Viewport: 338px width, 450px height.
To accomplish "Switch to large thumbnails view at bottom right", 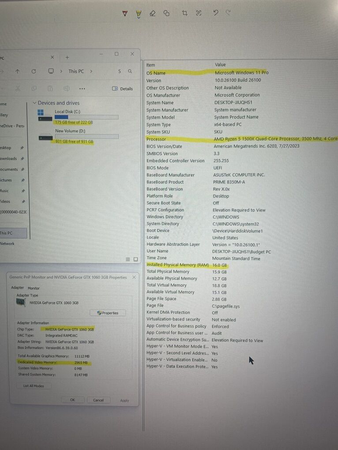I will pos(135,259).
